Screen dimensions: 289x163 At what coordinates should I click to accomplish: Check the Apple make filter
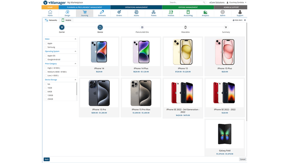pos(46,43)
